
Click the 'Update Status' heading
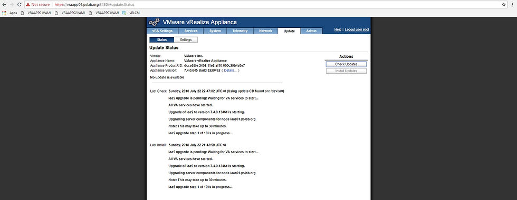click(x=164, y=48)
